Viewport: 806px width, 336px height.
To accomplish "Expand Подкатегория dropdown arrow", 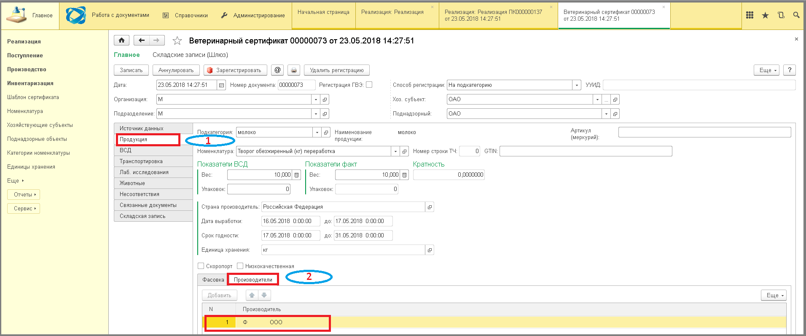I will (317, 132).
